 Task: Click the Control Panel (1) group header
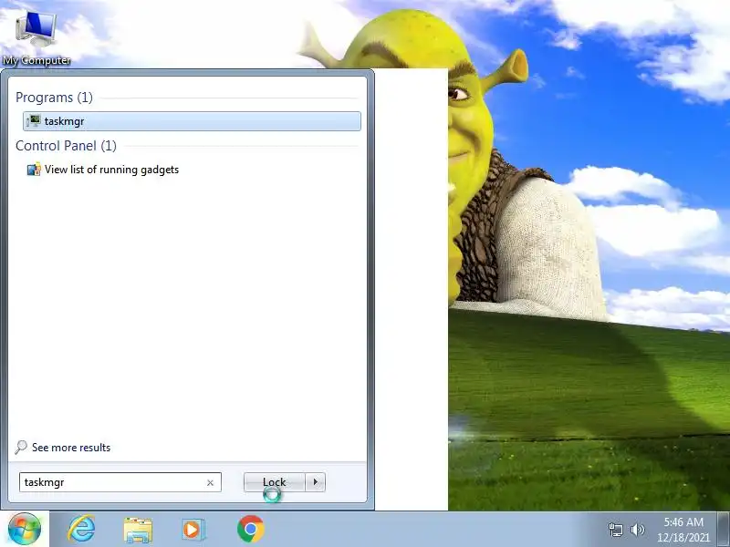[x=66, y=146]
